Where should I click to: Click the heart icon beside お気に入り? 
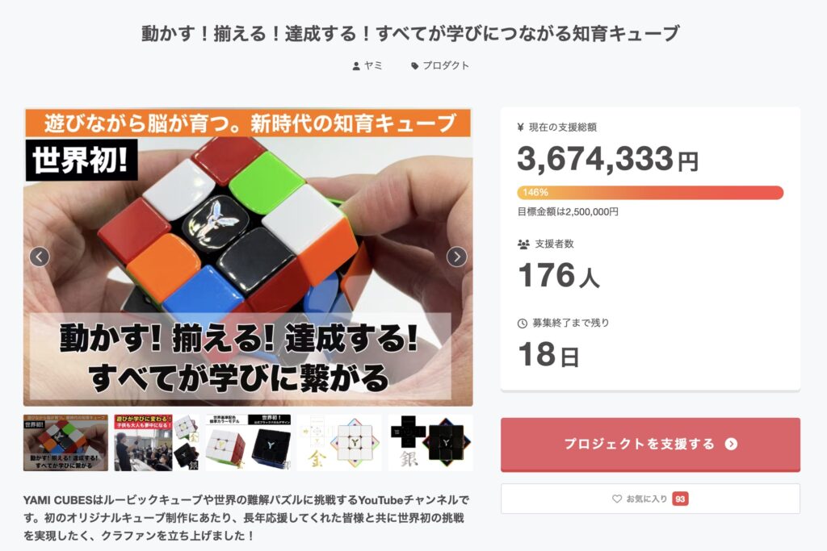click(616, 499)
